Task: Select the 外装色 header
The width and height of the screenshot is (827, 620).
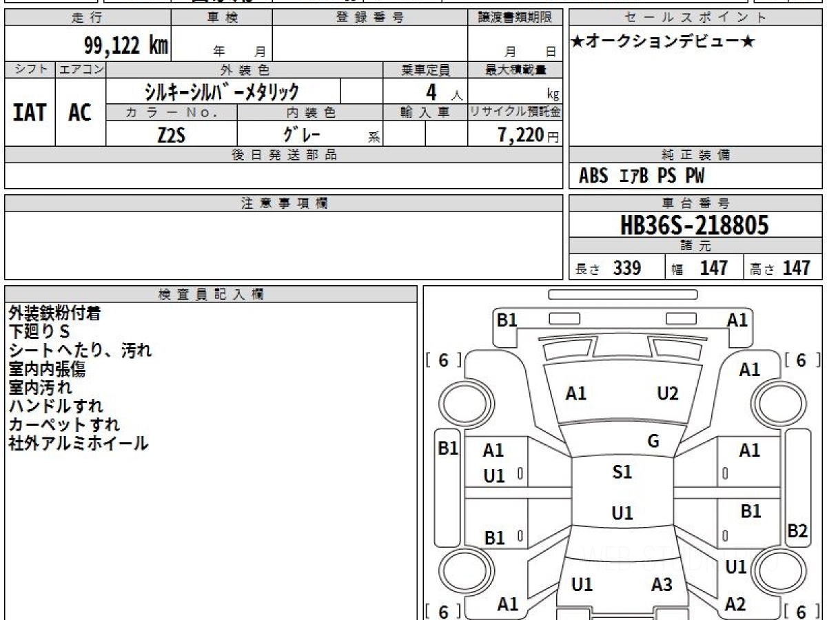Action: [245, 70]
